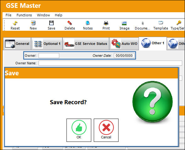The image size is (185, 150).
Task: Click into the Owner input field
Action: pyautogui.click(x=49, y=56)
